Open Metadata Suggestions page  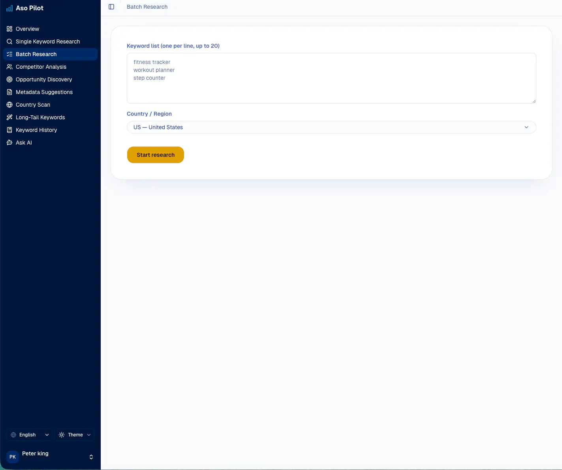pos(50,92)
